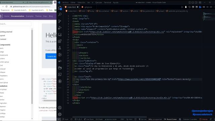
Task: Click the docs Search input field
Action: tap(15, 24)
